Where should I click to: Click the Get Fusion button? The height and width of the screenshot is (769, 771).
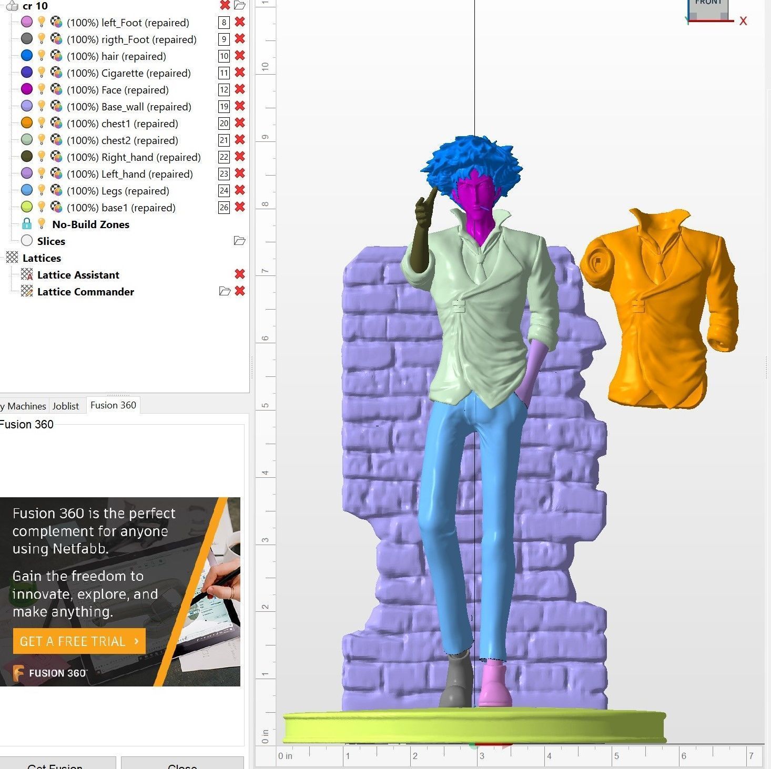click(x=55, y=764)
